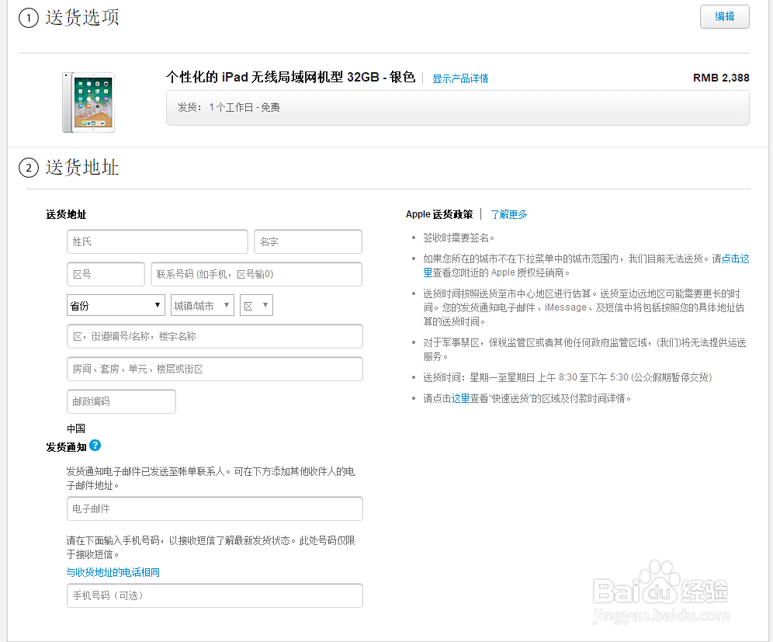Focus the 名字 first name field
The width and height of the screenshot is (773, 642).
click(308, 241)
